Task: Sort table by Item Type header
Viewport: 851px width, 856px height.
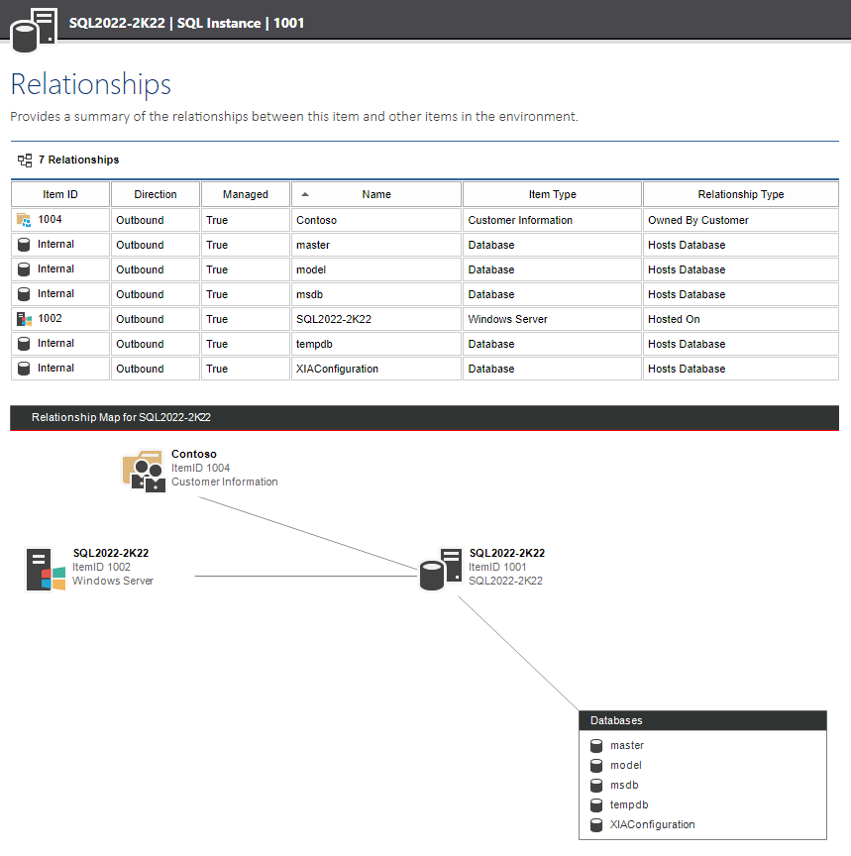Action: coord(552,194)
